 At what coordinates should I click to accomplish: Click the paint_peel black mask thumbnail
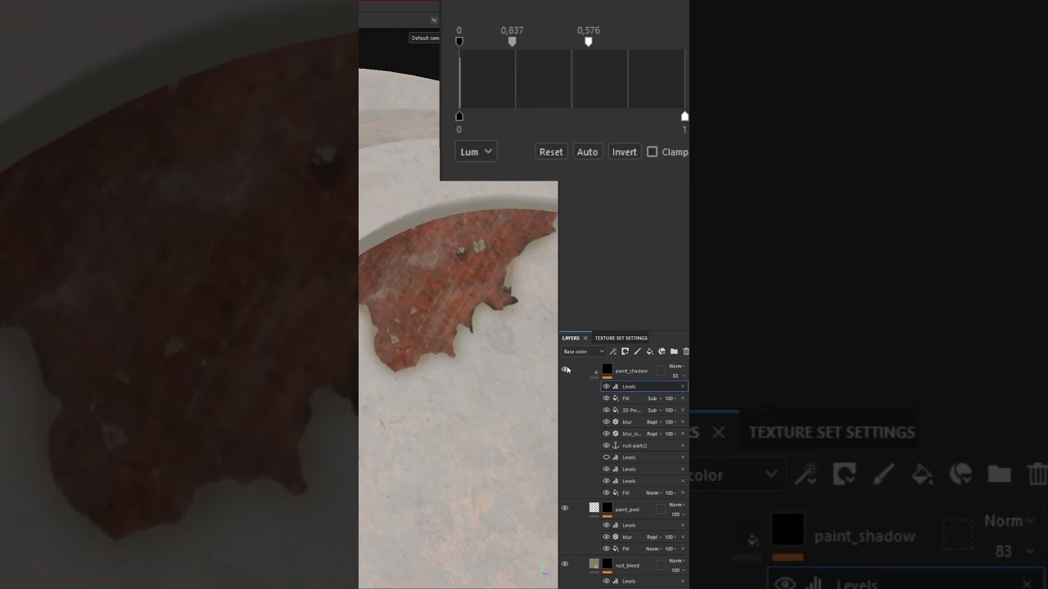coord(608,507)
